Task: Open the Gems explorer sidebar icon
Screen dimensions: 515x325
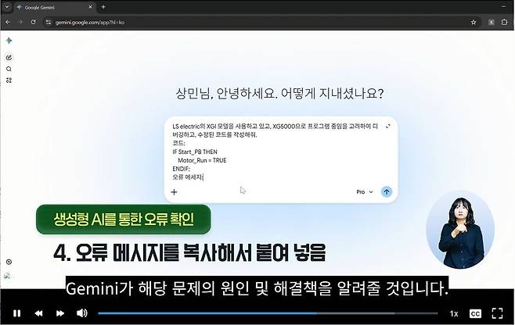Action: pos(9,80)
